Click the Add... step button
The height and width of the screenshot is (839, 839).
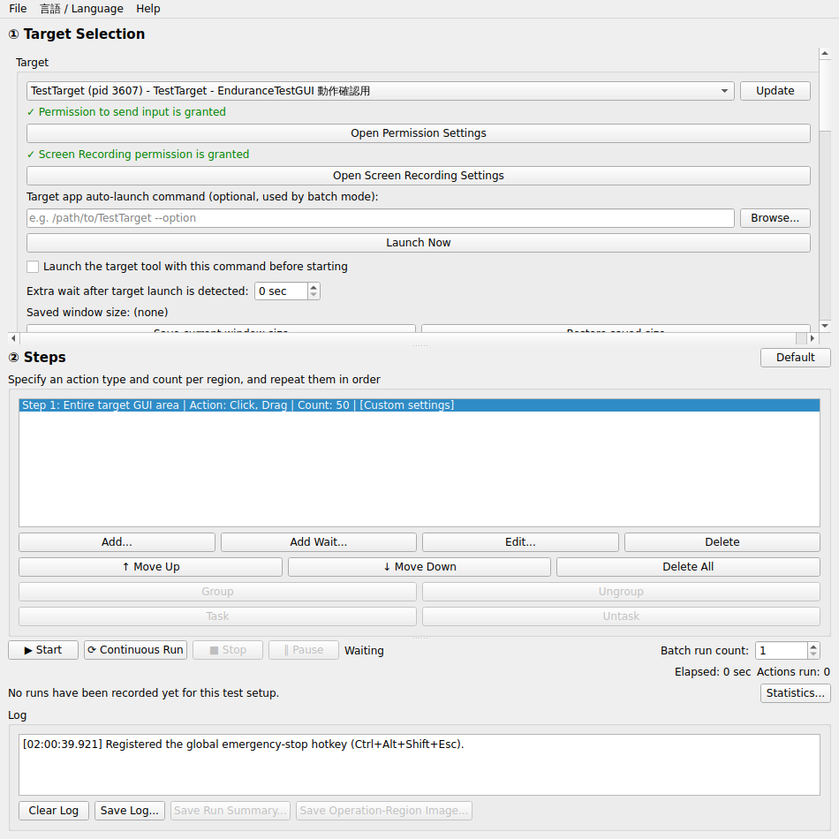117,542
